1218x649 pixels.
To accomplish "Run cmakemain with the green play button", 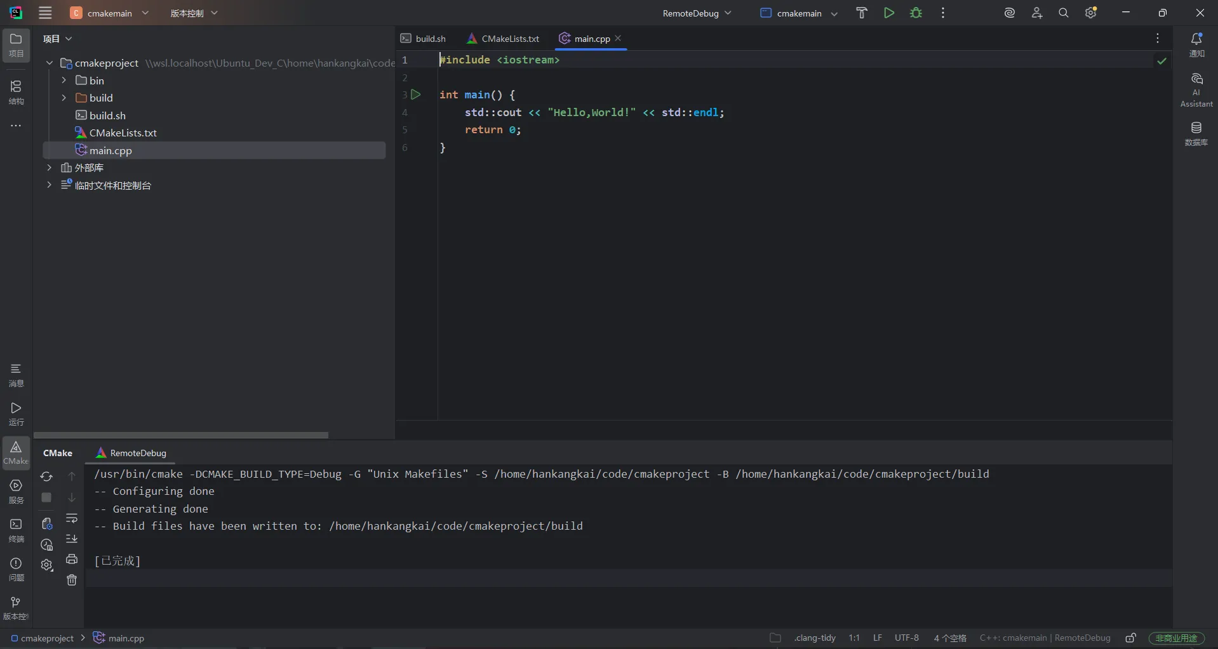I will point(888,13).
